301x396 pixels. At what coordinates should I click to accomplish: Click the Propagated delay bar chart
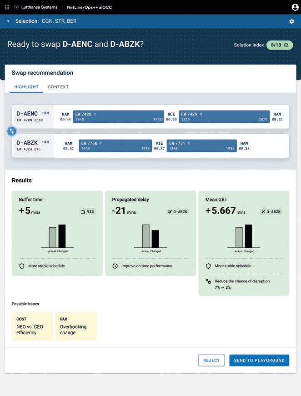tap(150, 238)
